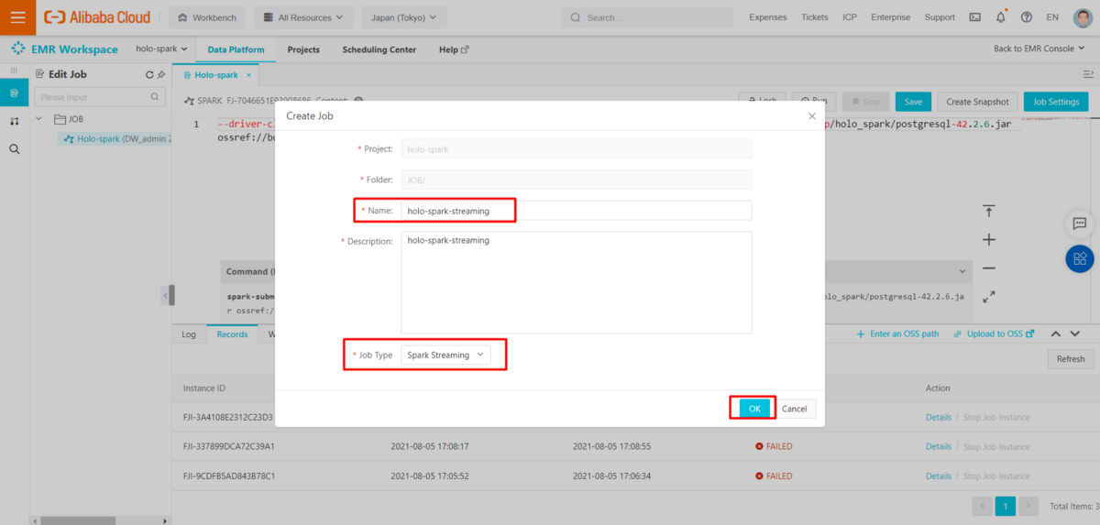Image resolution: width=1100 pixels, height=525 pixels.
Task: Refresh the Edit Job tree
Action: point(149,75)
